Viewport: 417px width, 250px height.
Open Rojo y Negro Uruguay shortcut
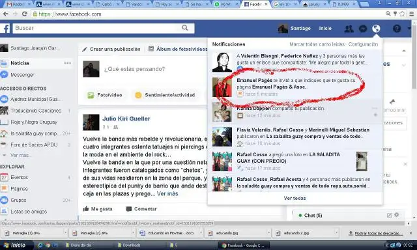click(x=34, y=122)
